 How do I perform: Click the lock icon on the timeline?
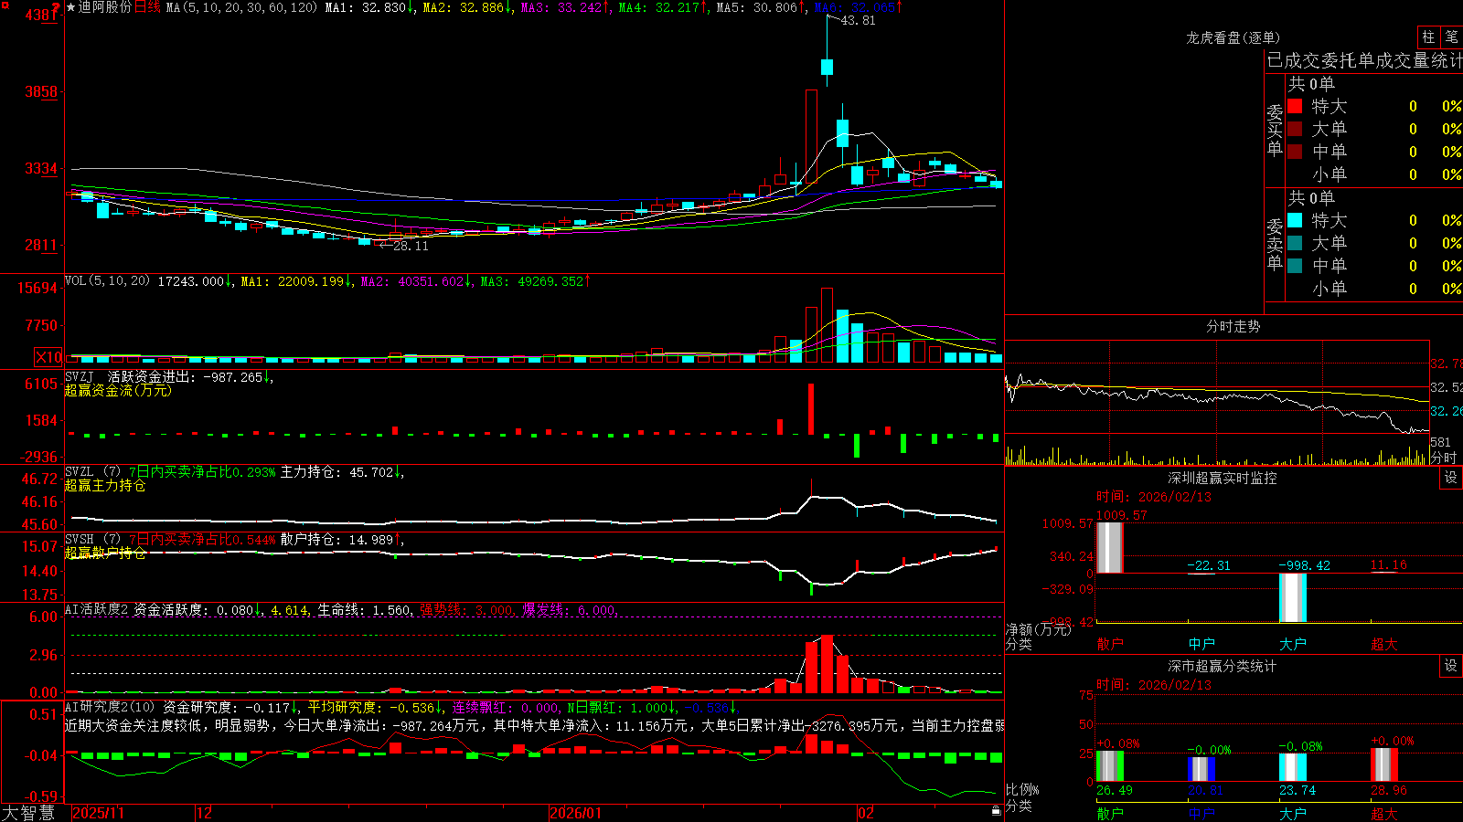[997, 811]
